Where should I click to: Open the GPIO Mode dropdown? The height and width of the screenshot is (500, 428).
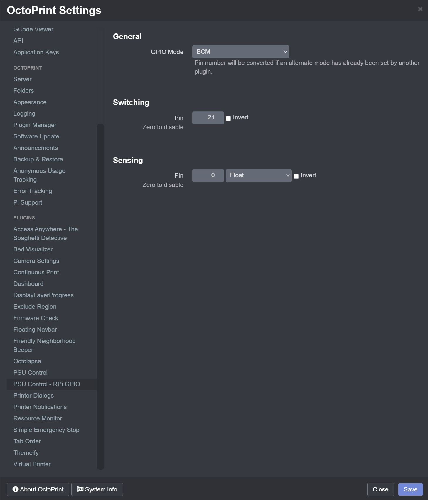[240, 52]
